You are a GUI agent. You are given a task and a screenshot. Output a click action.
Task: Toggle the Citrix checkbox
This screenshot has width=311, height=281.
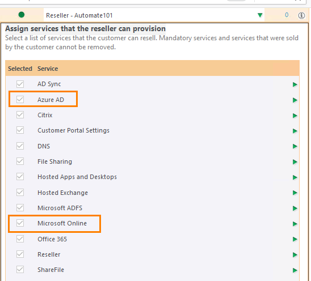point(20,115)
